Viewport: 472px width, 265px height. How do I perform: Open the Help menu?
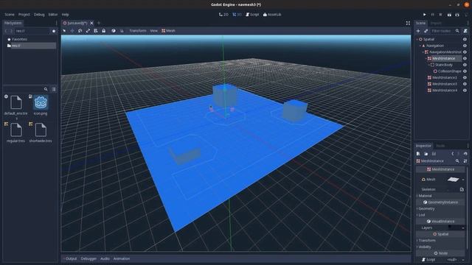click(66, 15)
